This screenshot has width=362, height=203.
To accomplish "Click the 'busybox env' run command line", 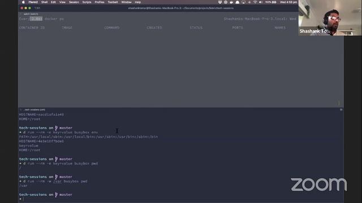I will (x=59, y=133).
